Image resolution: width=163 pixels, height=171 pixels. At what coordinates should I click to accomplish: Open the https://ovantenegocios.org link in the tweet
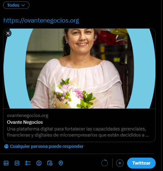[x=41, y=20]
